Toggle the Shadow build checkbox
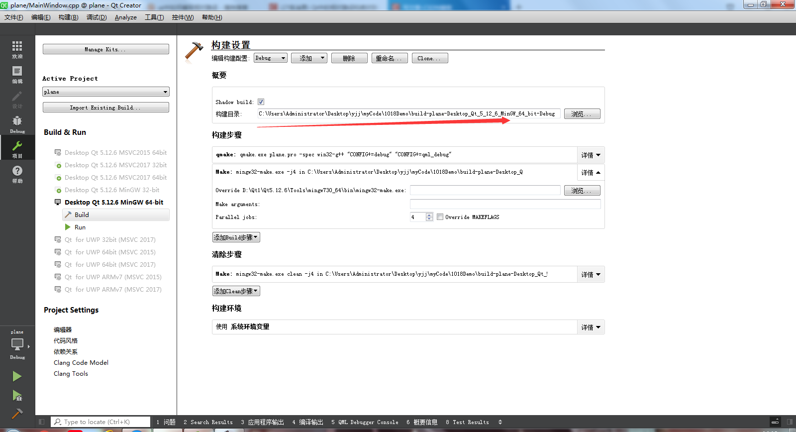This screenshot has height=432, width=796. (261, 102)
